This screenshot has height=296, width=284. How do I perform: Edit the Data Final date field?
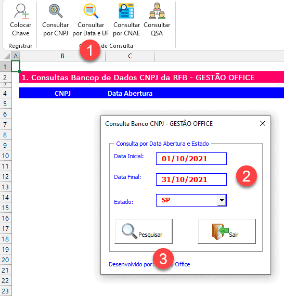click(191, 179)
